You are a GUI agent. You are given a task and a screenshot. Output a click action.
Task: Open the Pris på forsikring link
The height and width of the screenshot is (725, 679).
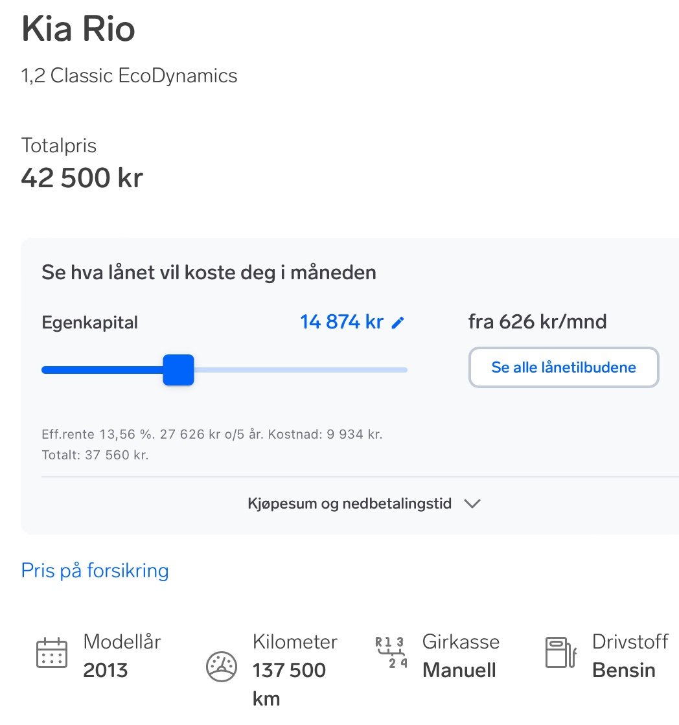coord(95,571)
